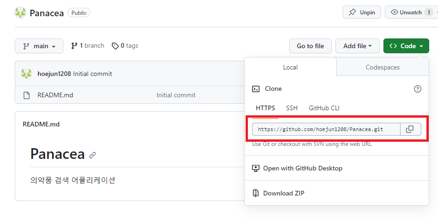Open the Initial commit message next to hoejun1208

[x=93, y=74]
